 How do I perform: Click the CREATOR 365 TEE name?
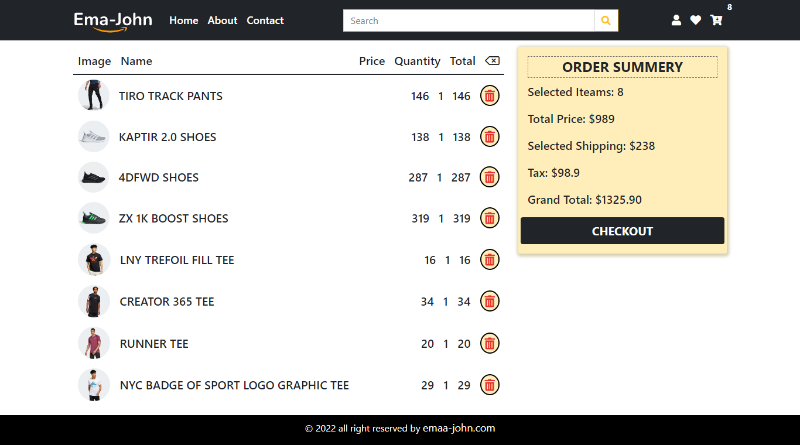coord(167,302)
